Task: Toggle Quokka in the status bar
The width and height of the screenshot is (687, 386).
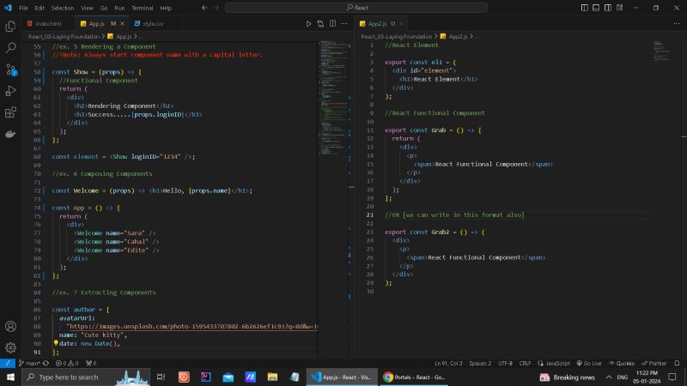Action: [623, 363]
